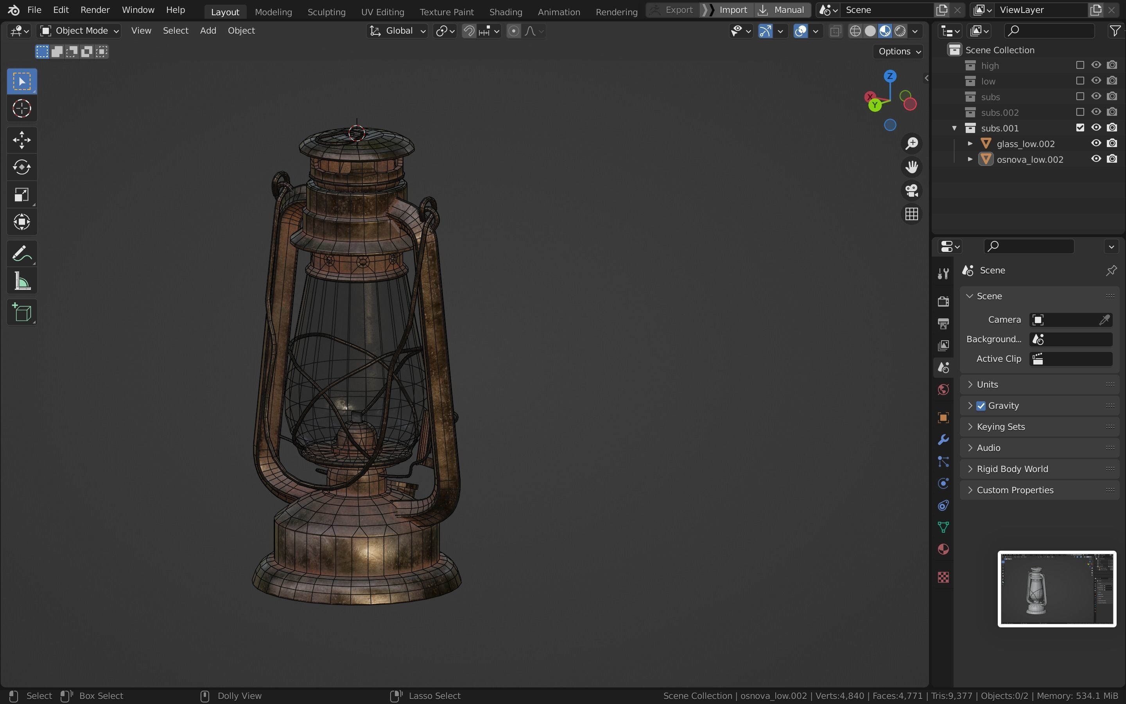This screenshot has height=704, width=1126.
Task: Toggle camera view icon
Action: [911, 190]
